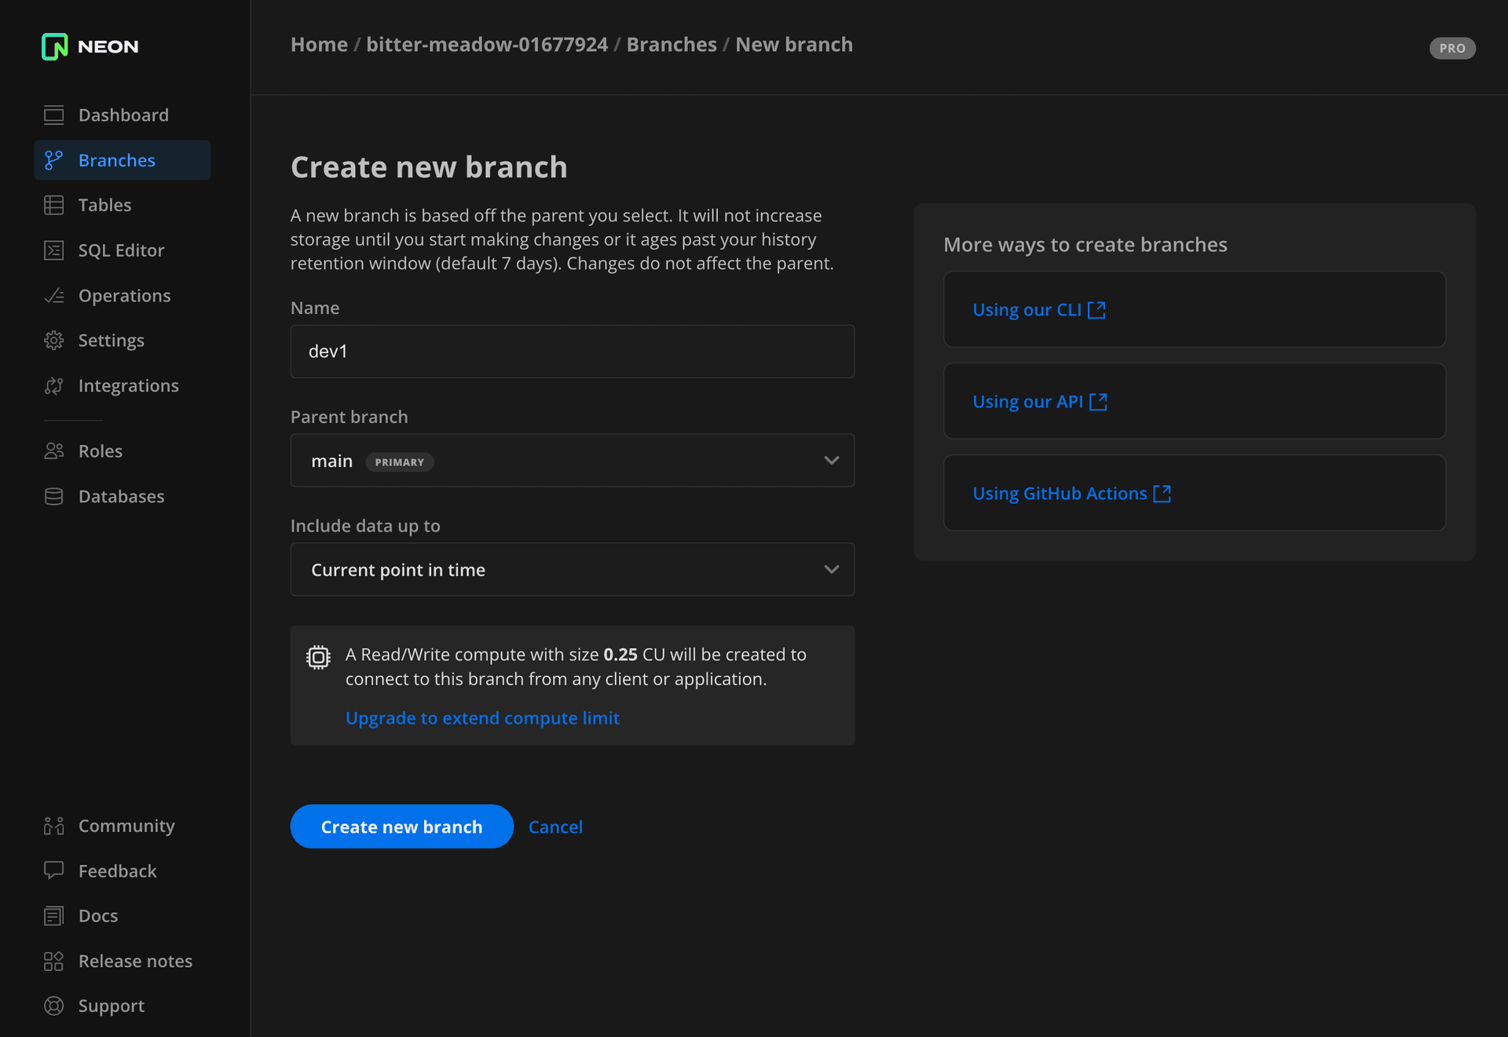
Task: Expand the Include data up to dropdown
Action: point(573,569)
